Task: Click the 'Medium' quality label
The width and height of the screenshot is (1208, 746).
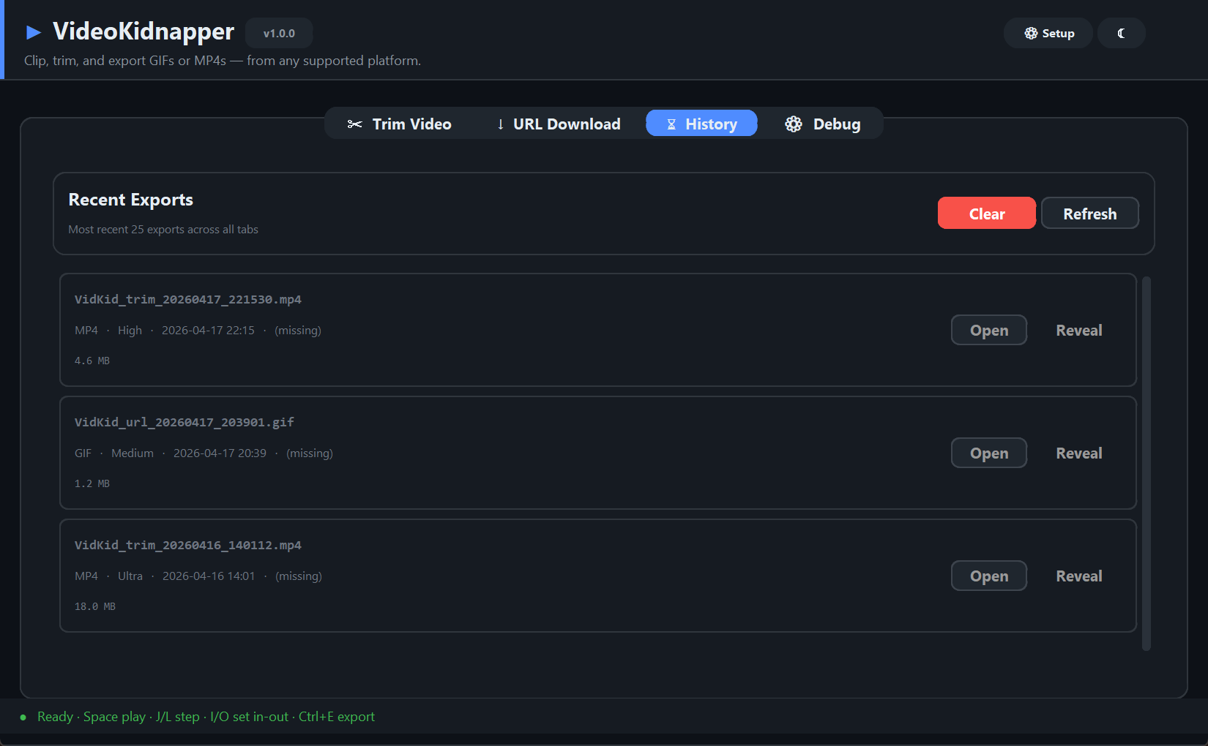Action: click(x=133, y=453)
